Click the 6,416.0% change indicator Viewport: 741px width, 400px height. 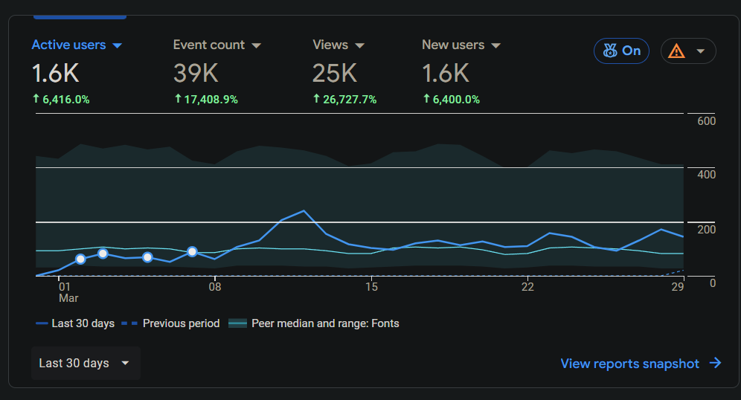[61, 99]
